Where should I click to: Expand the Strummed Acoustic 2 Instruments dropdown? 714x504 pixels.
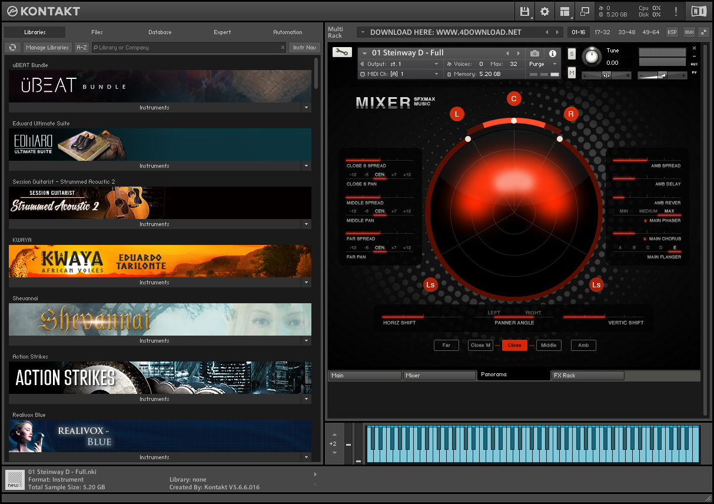click(x=306, y=224)
